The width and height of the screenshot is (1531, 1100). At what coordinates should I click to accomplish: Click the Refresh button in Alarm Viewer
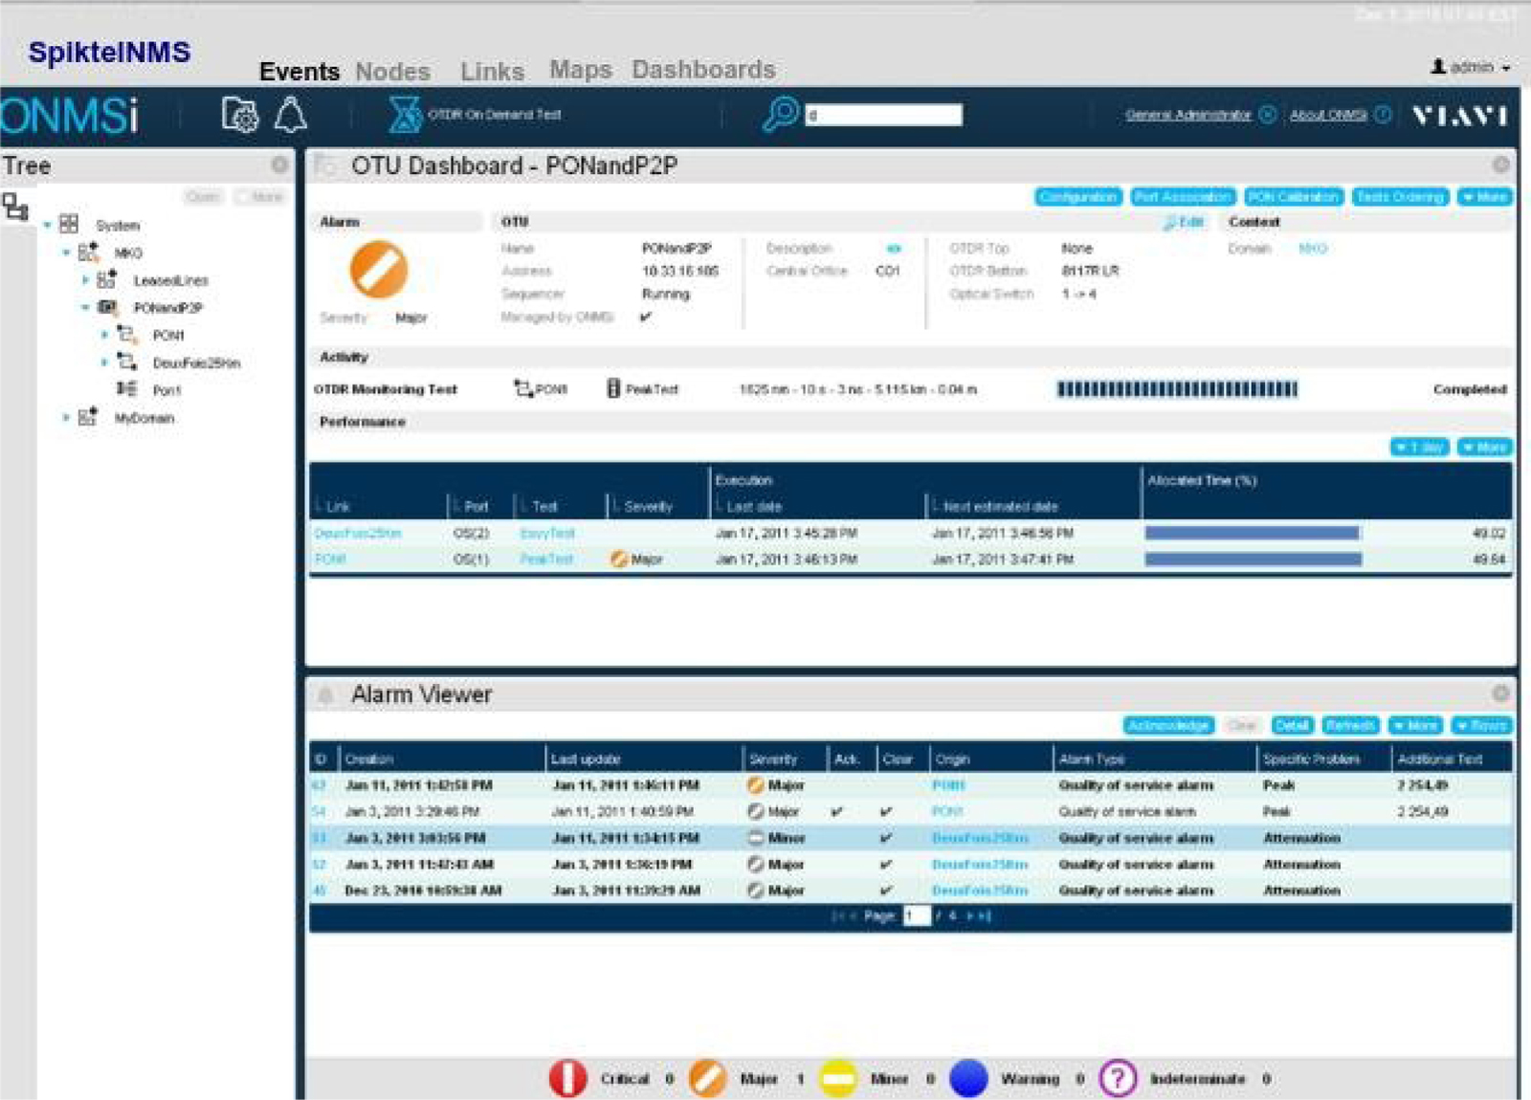coord(1351,725)
